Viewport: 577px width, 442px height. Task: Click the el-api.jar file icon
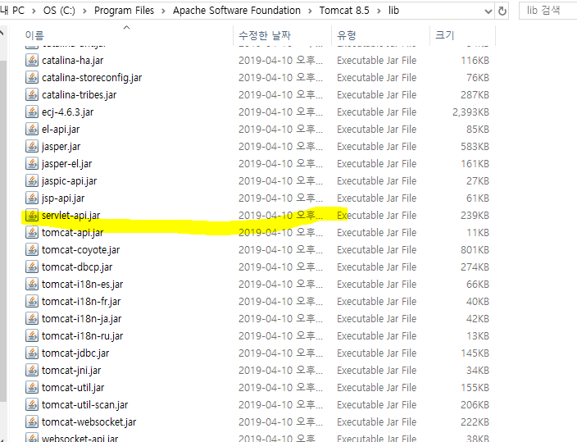point(32,129)
